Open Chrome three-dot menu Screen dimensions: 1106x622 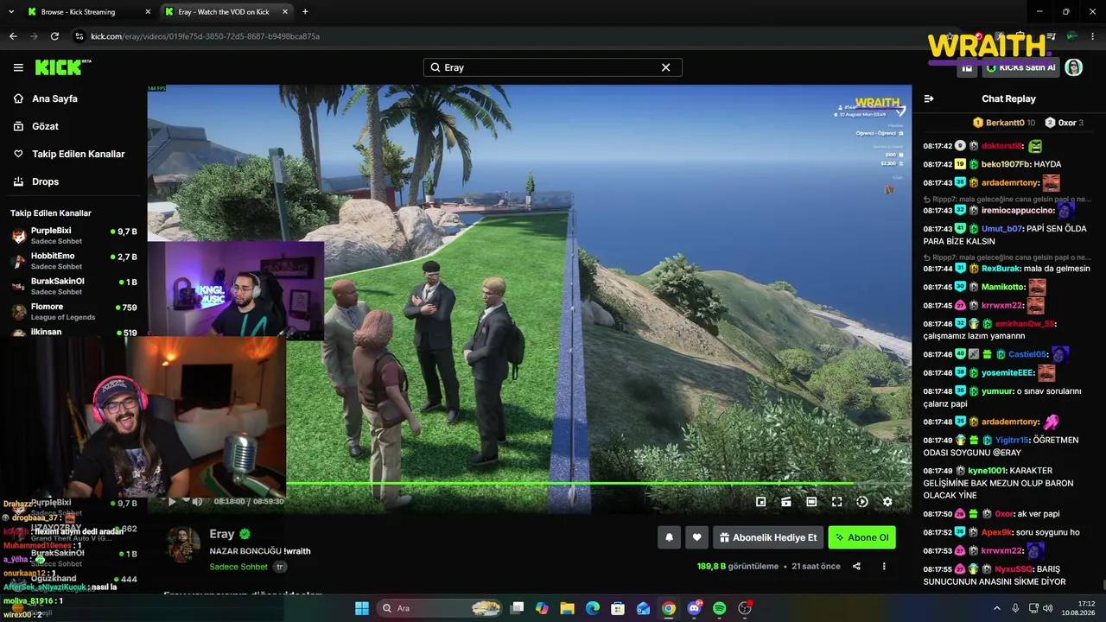click(1094, 36)
